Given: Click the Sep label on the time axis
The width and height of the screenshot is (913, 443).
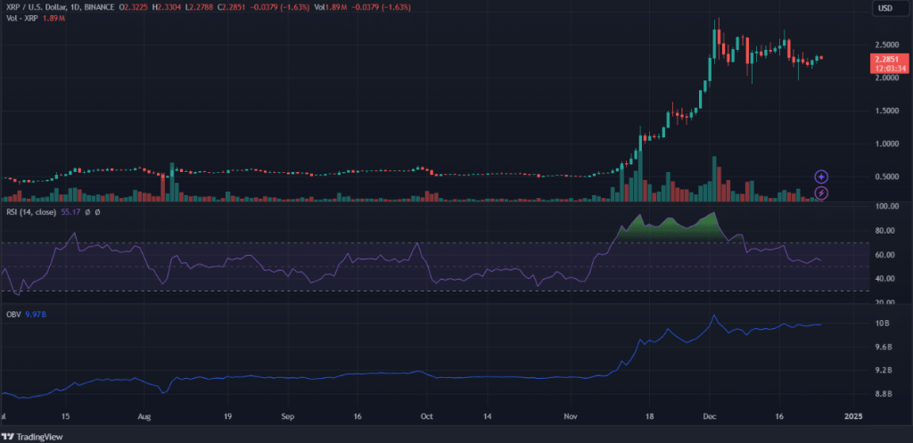Looking at the screenshot, I should click(x=288, y=417).
